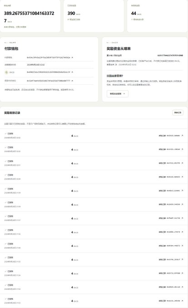Viewport: 188px width, 308px height.
Task: Click the 奖励发放记录 section heading
Action: click(x=12, y=113)
